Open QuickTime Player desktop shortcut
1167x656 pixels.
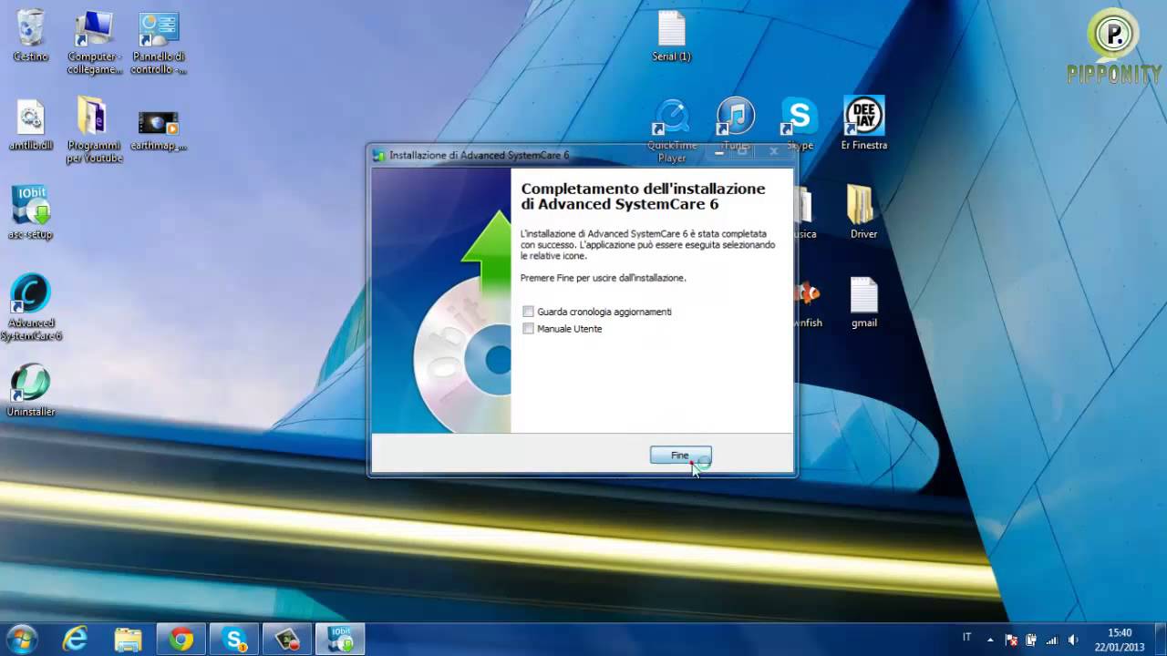click(672, 129)
